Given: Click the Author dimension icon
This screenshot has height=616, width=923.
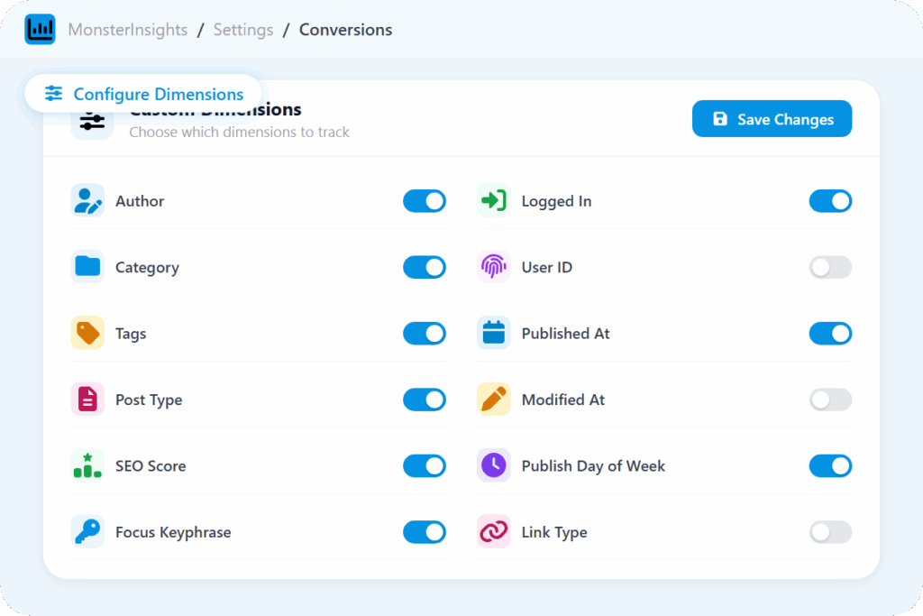Looking at the screenshot, I should (87, 201).
